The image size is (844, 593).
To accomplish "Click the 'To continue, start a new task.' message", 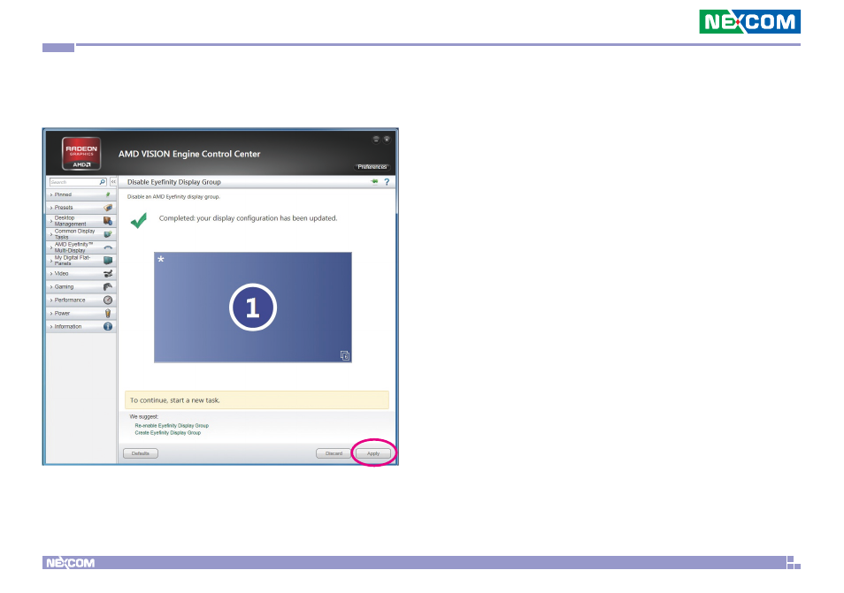I will pos(175,400).
